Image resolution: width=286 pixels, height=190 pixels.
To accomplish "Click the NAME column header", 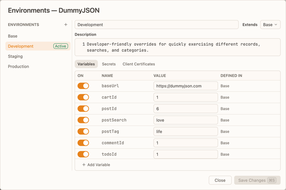I will (x=107, y=76).
